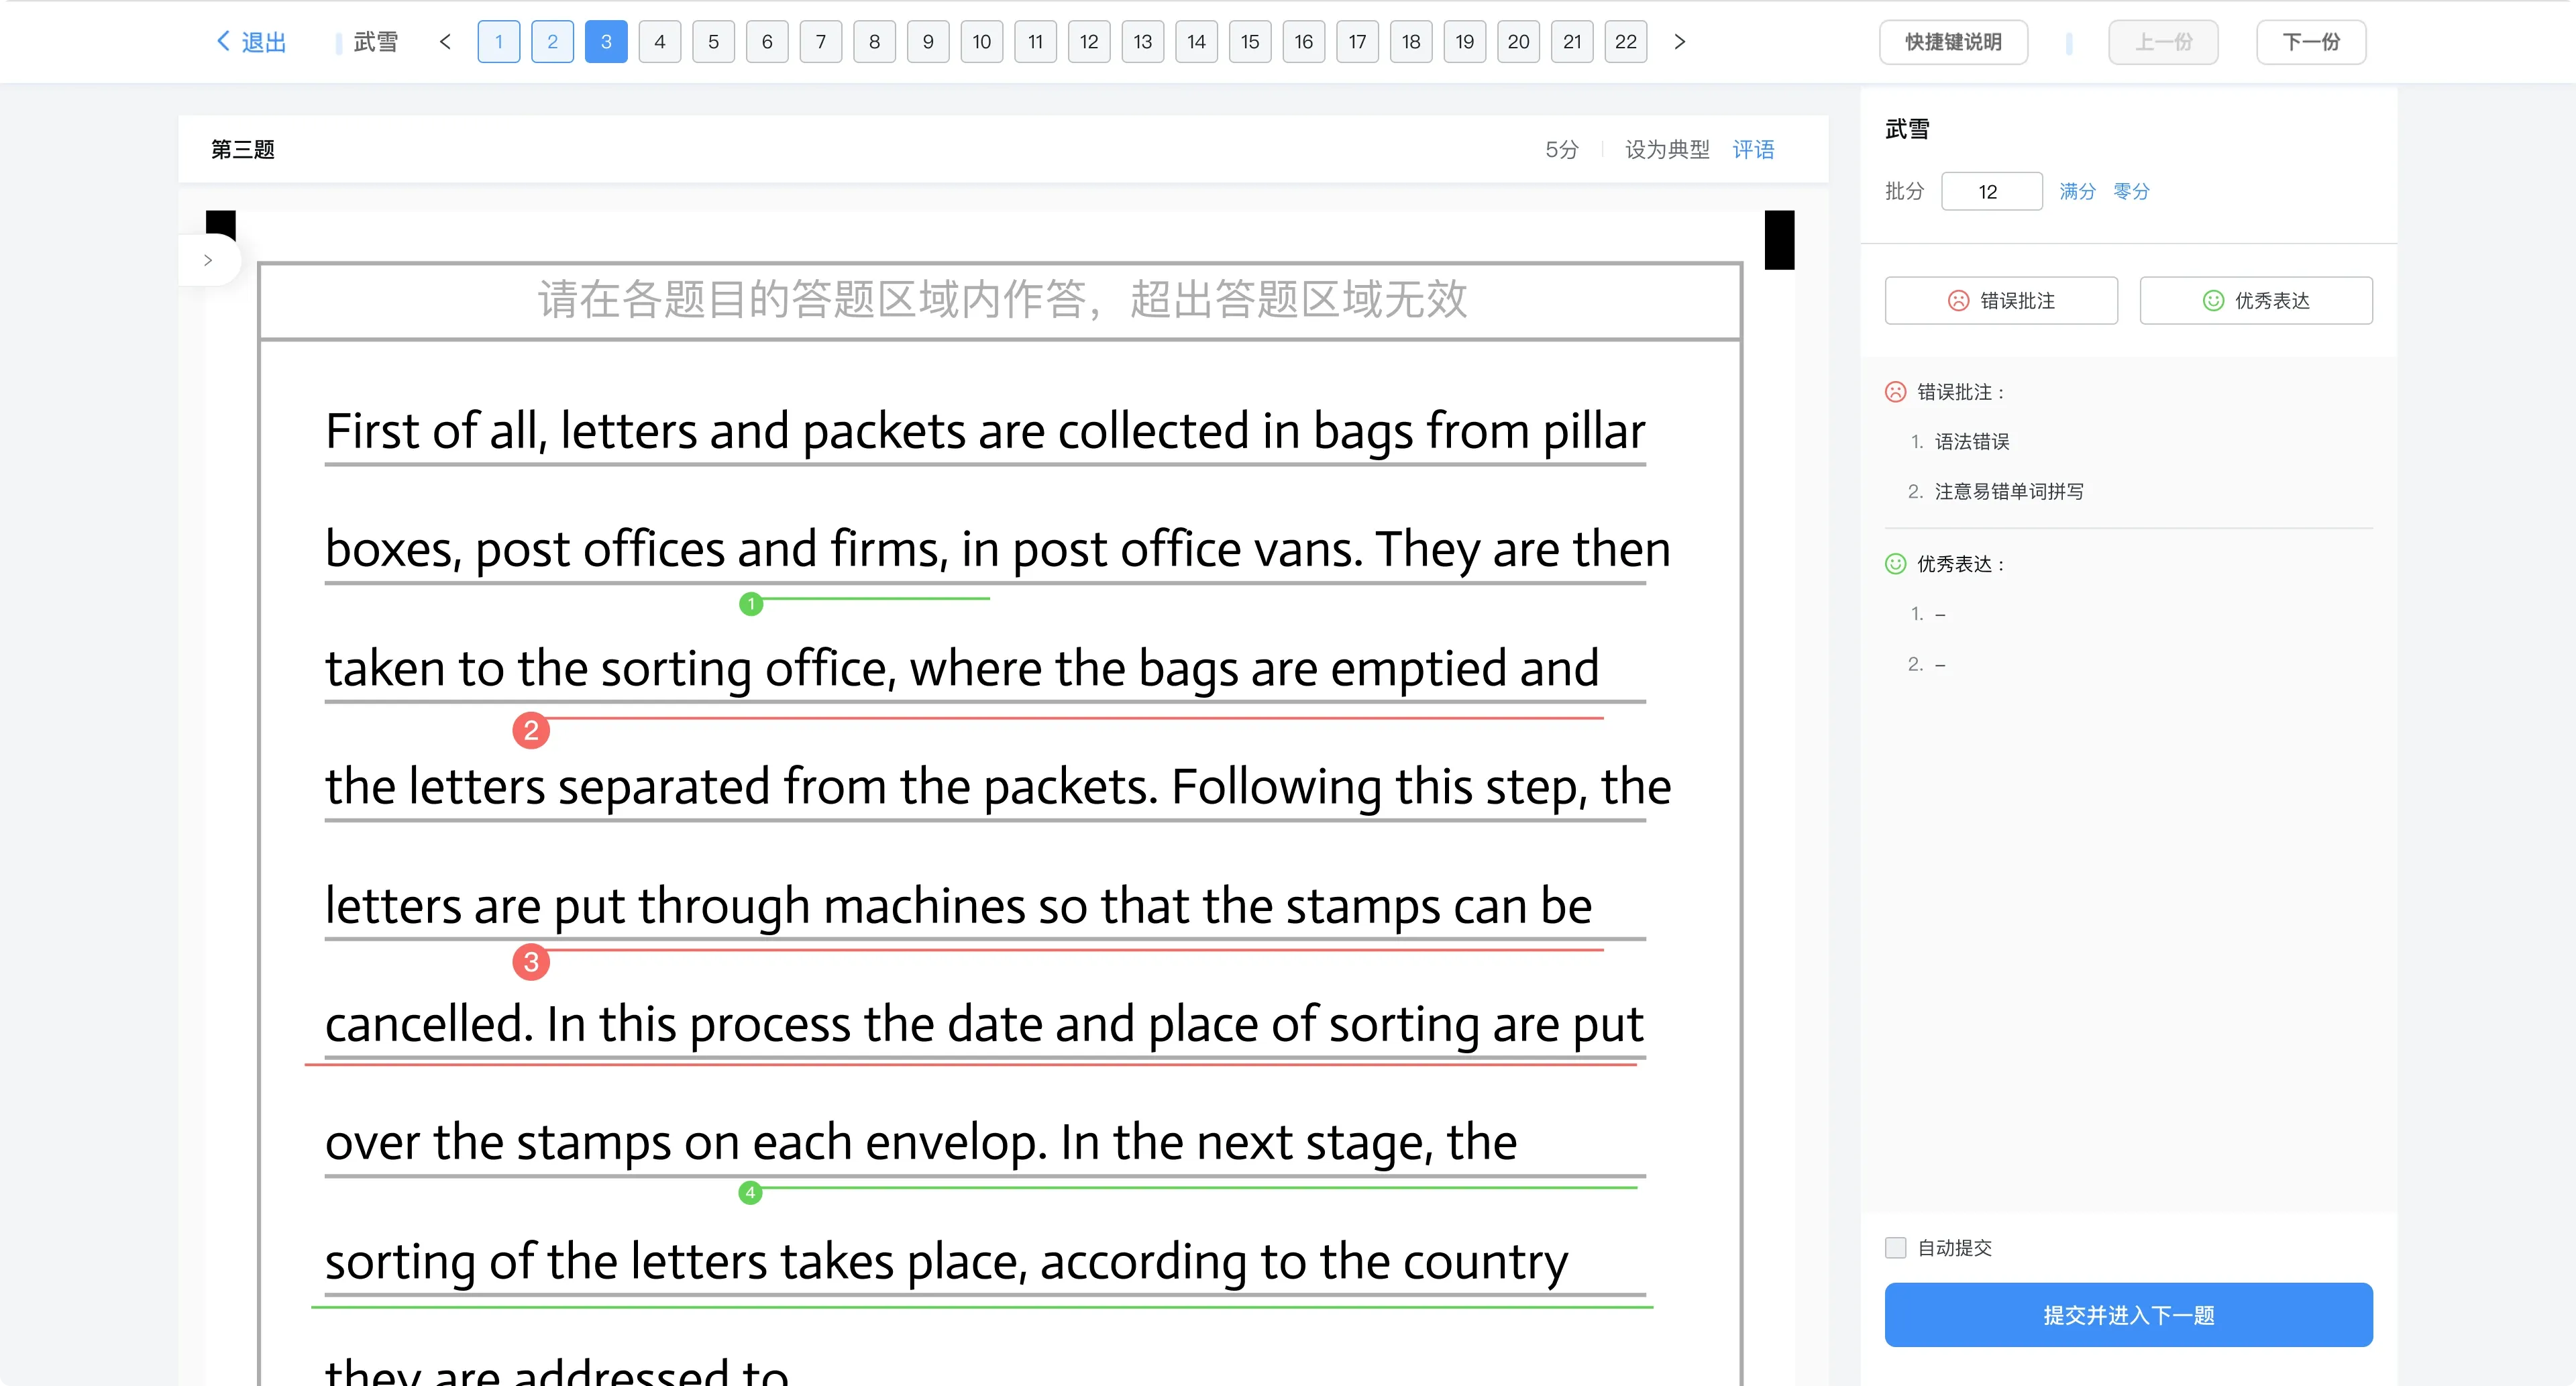Screen dimensions: 2576x1386
Task: Click the 5分 score label
Action: [1562, 149]
